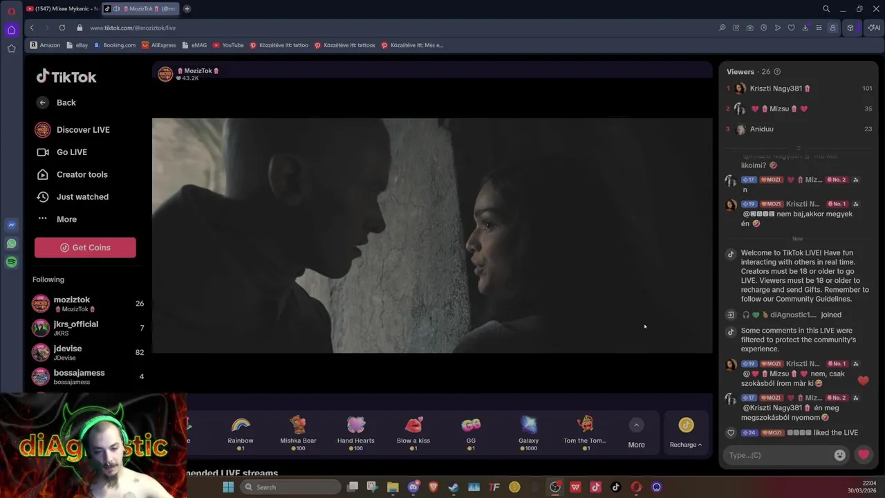Search tabs with the magnifier icon
This screenshot has height=498, width=885.
[826, 9]
